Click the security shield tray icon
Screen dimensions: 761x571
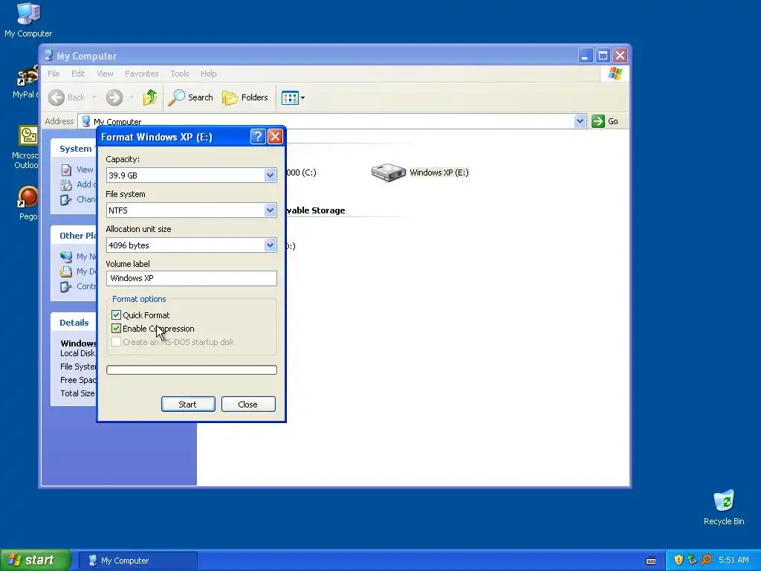679,561
